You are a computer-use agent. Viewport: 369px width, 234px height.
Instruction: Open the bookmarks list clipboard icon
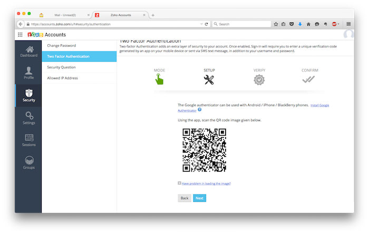click(x=284, y=24)
